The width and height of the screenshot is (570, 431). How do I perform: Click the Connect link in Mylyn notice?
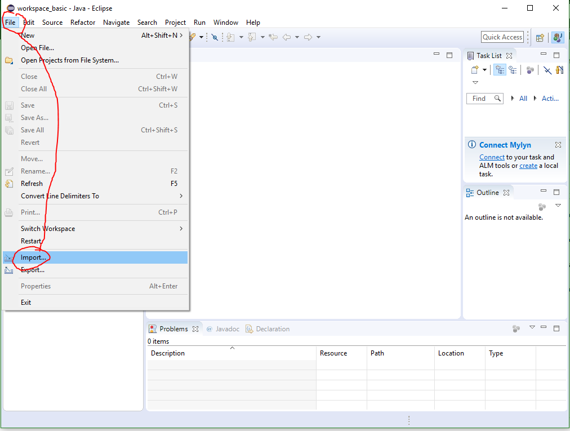(x=492, y=157)
